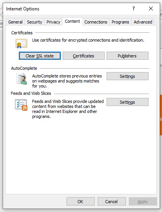This screenshot has height=212, width=162.
Task: Switch to the Connections tab
Action: (96, 22)
